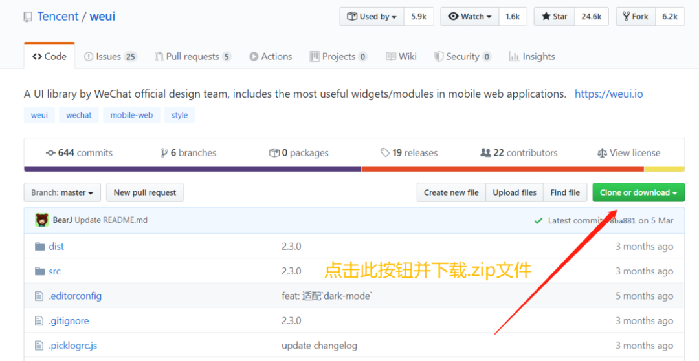Open the update changelog commit message

tap(320, 346)
